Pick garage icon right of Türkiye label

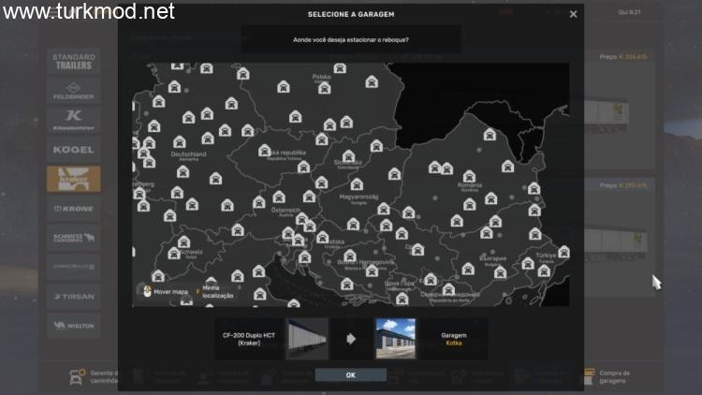coord(563,252)
